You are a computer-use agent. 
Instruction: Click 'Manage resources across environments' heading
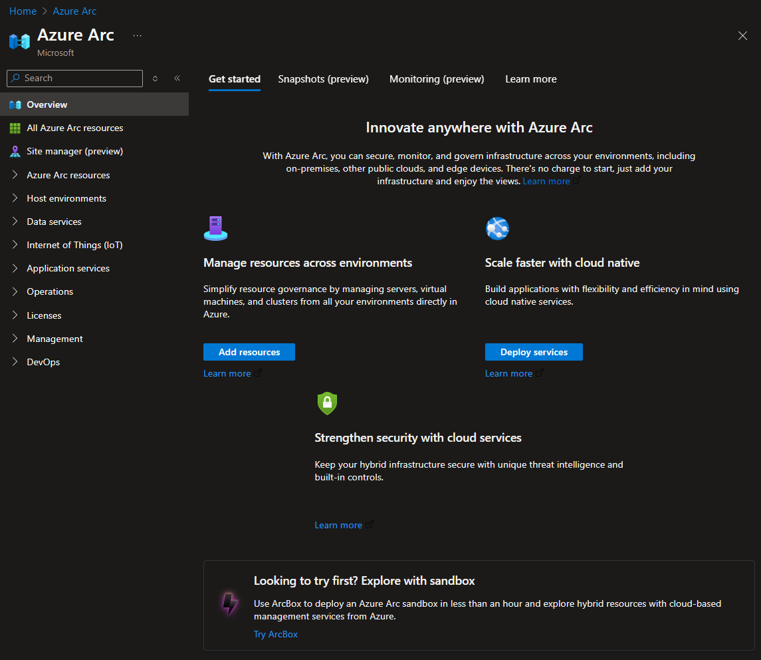(308, 263)
